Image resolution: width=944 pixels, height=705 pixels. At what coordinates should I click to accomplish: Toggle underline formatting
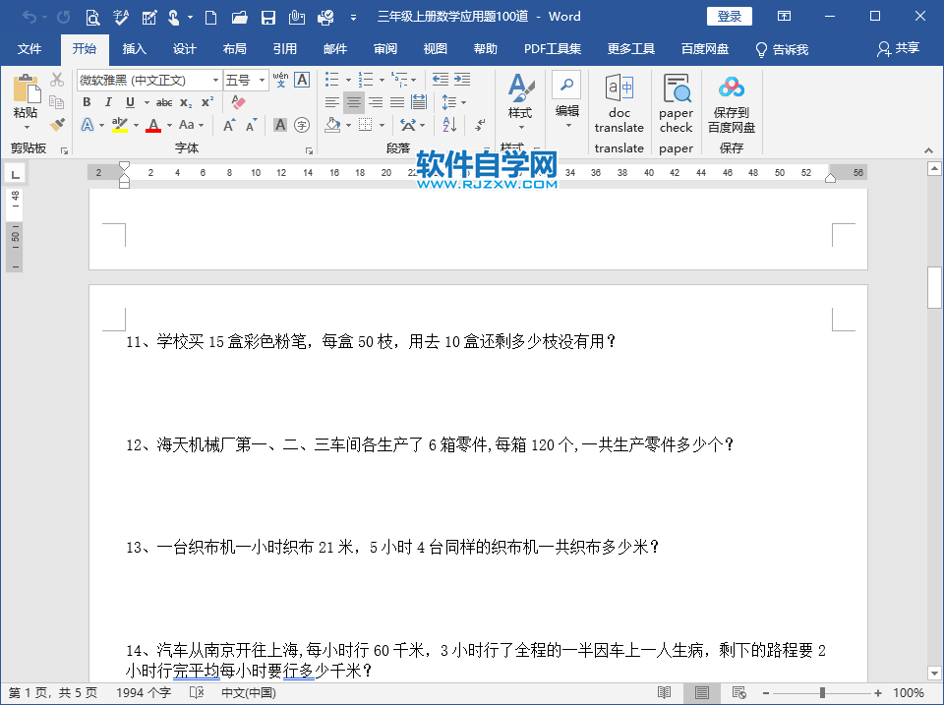pos(129,102)
